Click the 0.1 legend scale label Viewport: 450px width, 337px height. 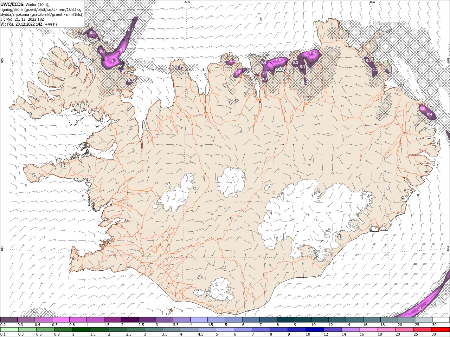point(3,335)
